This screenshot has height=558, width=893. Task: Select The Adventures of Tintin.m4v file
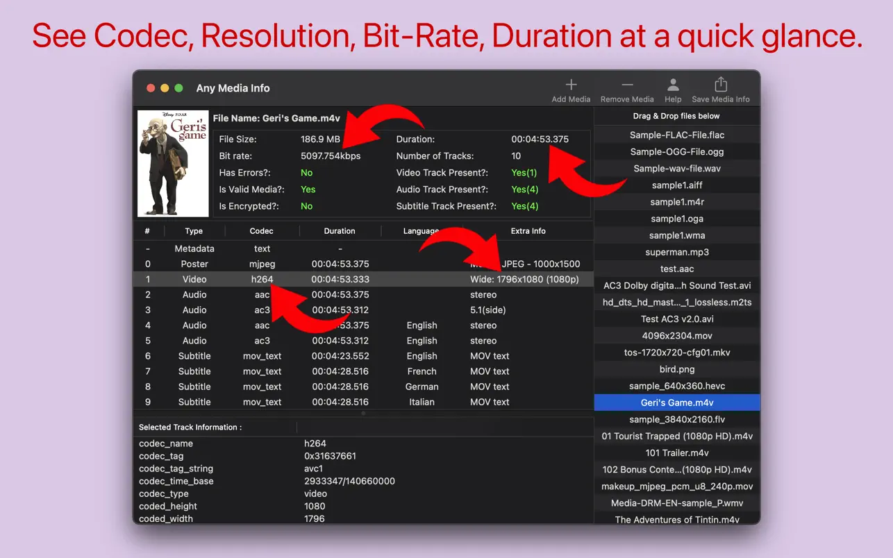point(677,519)
